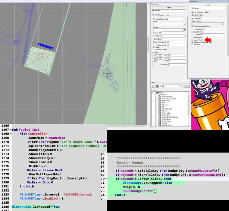Click the pin icon of Ramps layer

tap(161, 95)
